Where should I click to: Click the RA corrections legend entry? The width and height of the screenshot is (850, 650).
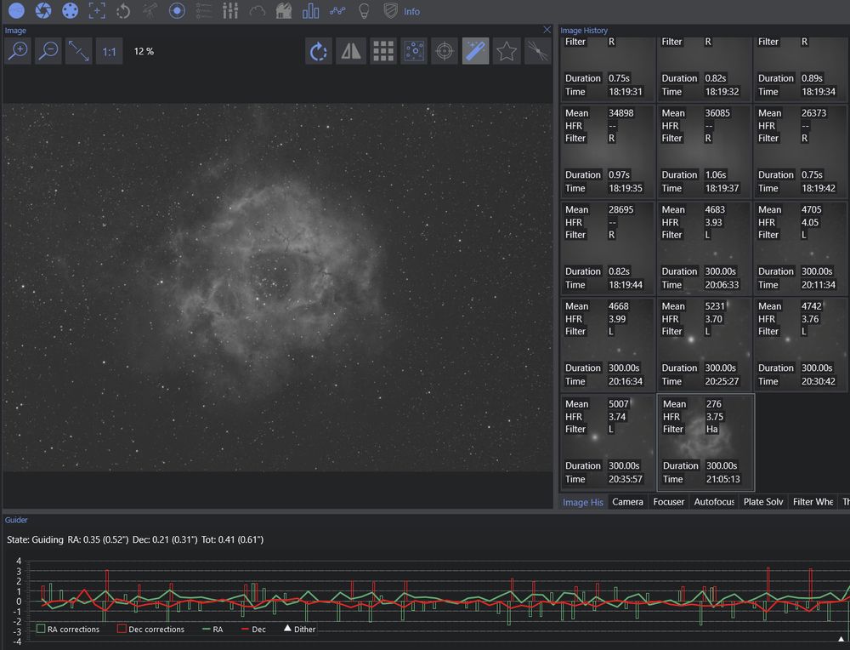point(68,629)
